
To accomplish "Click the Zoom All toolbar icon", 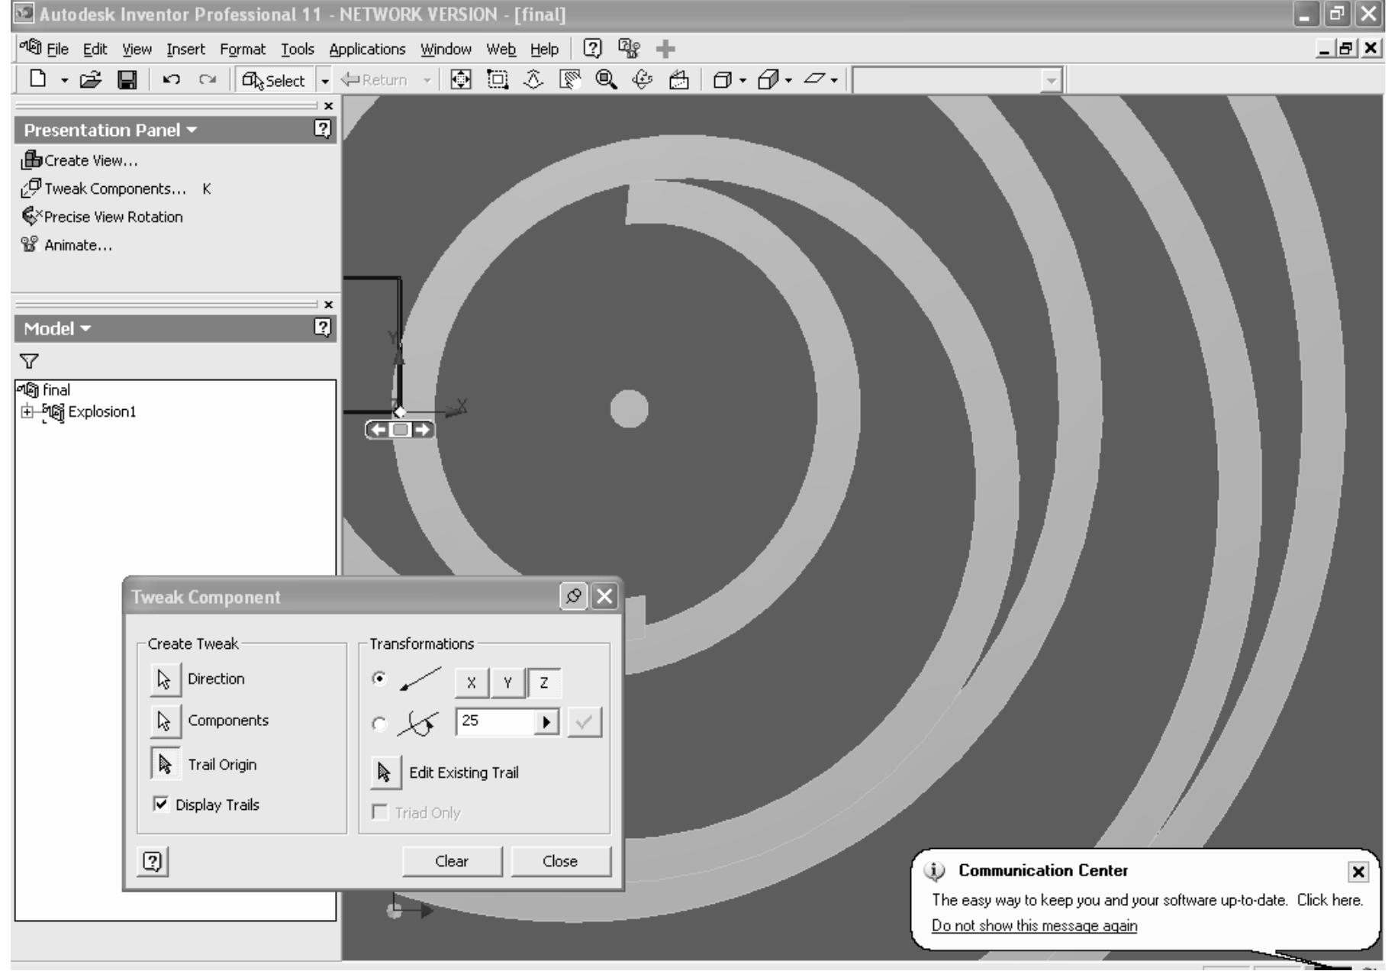I will [461, 79].
